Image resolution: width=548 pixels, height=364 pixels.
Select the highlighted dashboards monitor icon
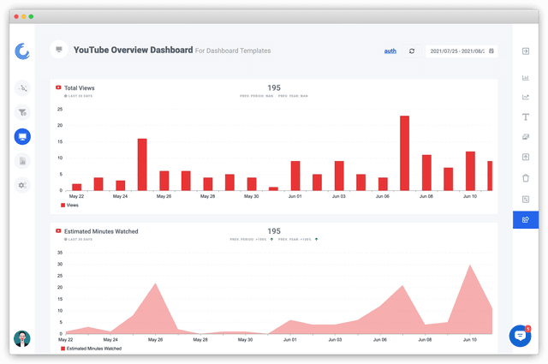pos(22,137)
